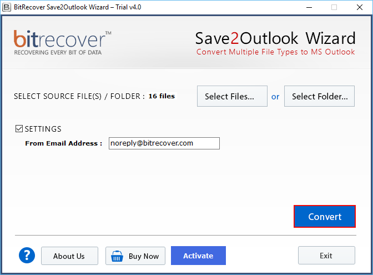Click the BitRecover app icon in title bar
Image resolution: width=373 pixels, height=275 pixels.
coord(7,7)
